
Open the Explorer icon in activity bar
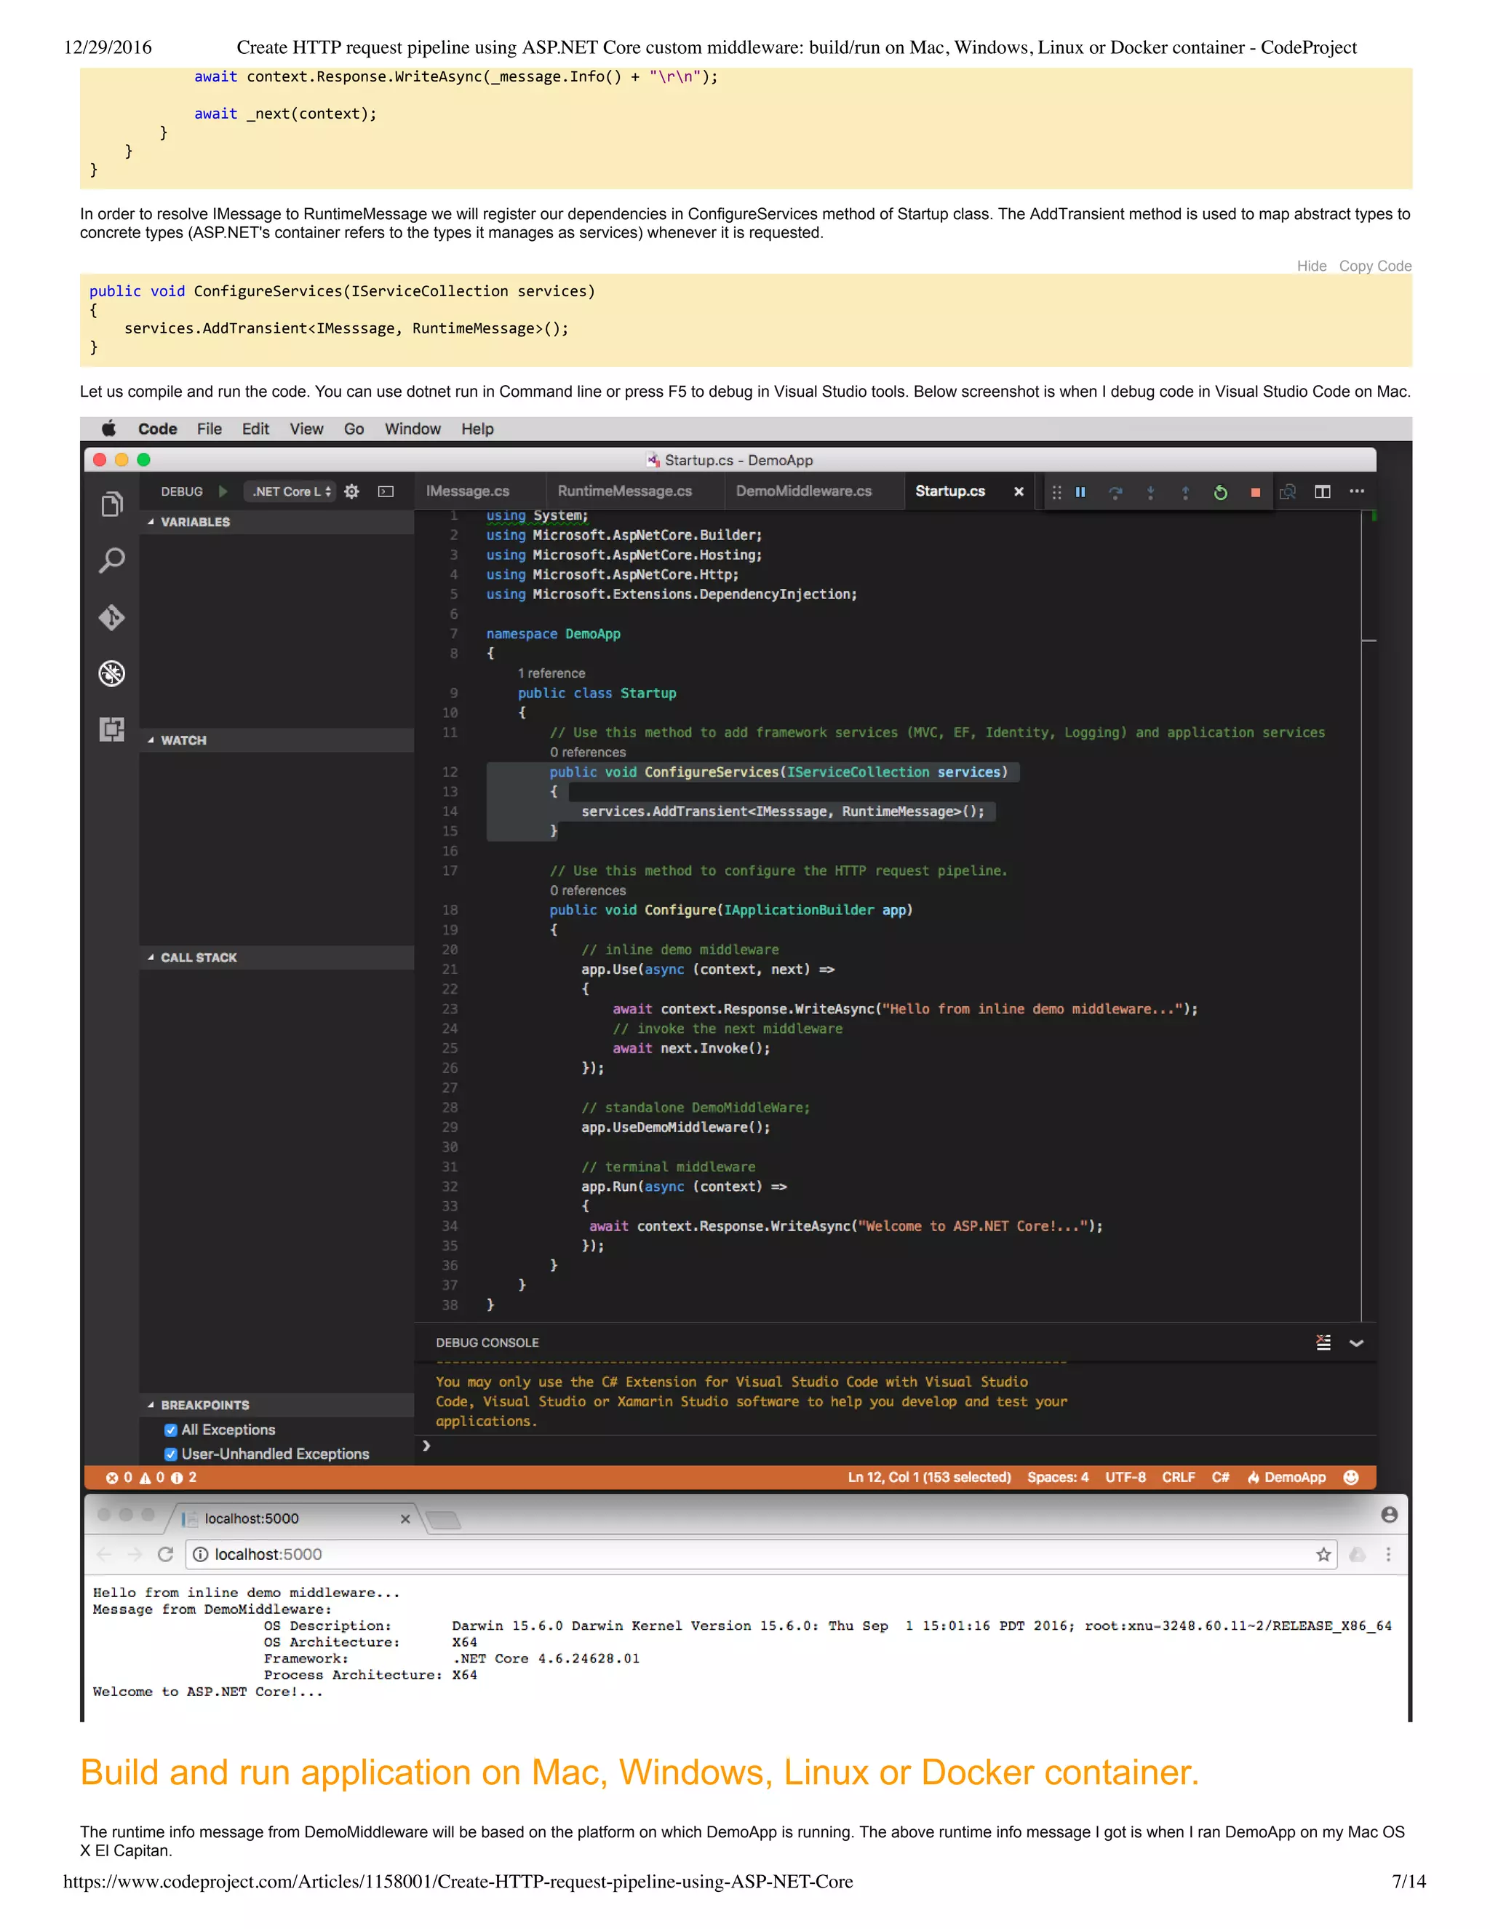point(111,504)
